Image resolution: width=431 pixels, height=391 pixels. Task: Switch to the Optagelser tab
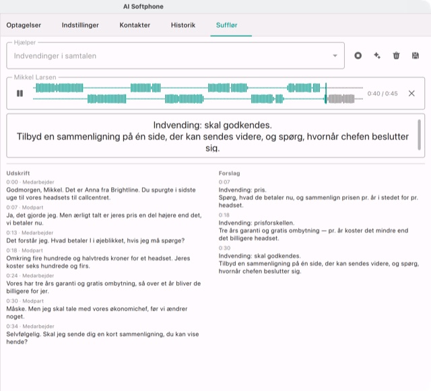tap(24, 26)
